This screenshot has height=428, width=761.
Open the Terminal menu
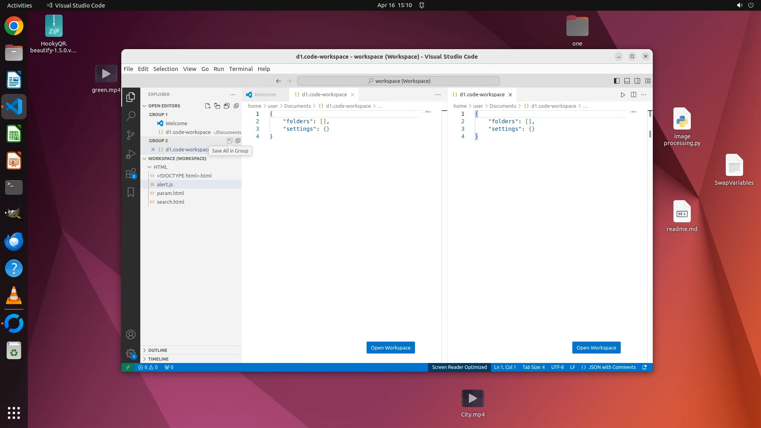point(241,69)
